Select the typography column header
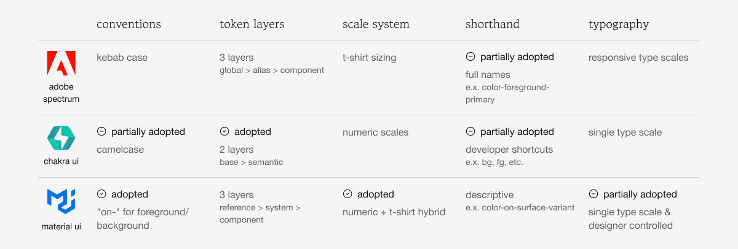 (619, 25)
